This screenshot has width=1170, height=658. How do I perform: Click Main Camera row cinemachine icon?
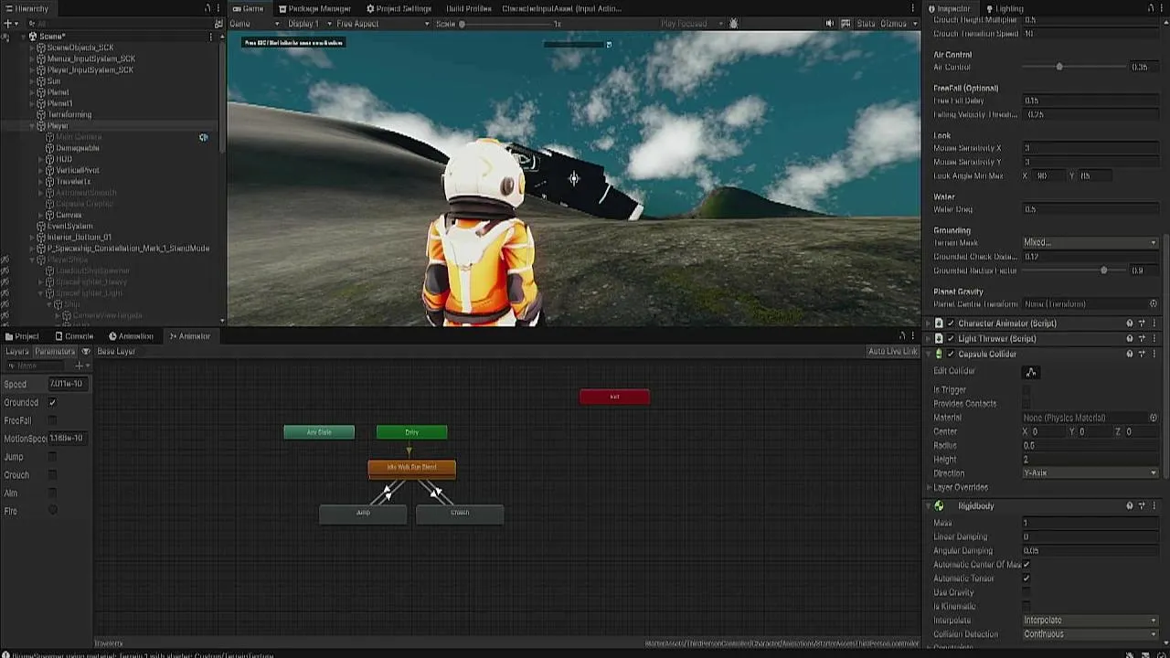click(x=203, y=137)
